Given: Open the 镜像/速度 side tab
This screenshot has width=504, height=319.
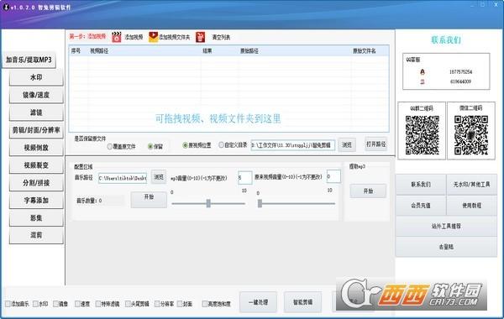Looking at the screenshot, I should coord(36,95).
